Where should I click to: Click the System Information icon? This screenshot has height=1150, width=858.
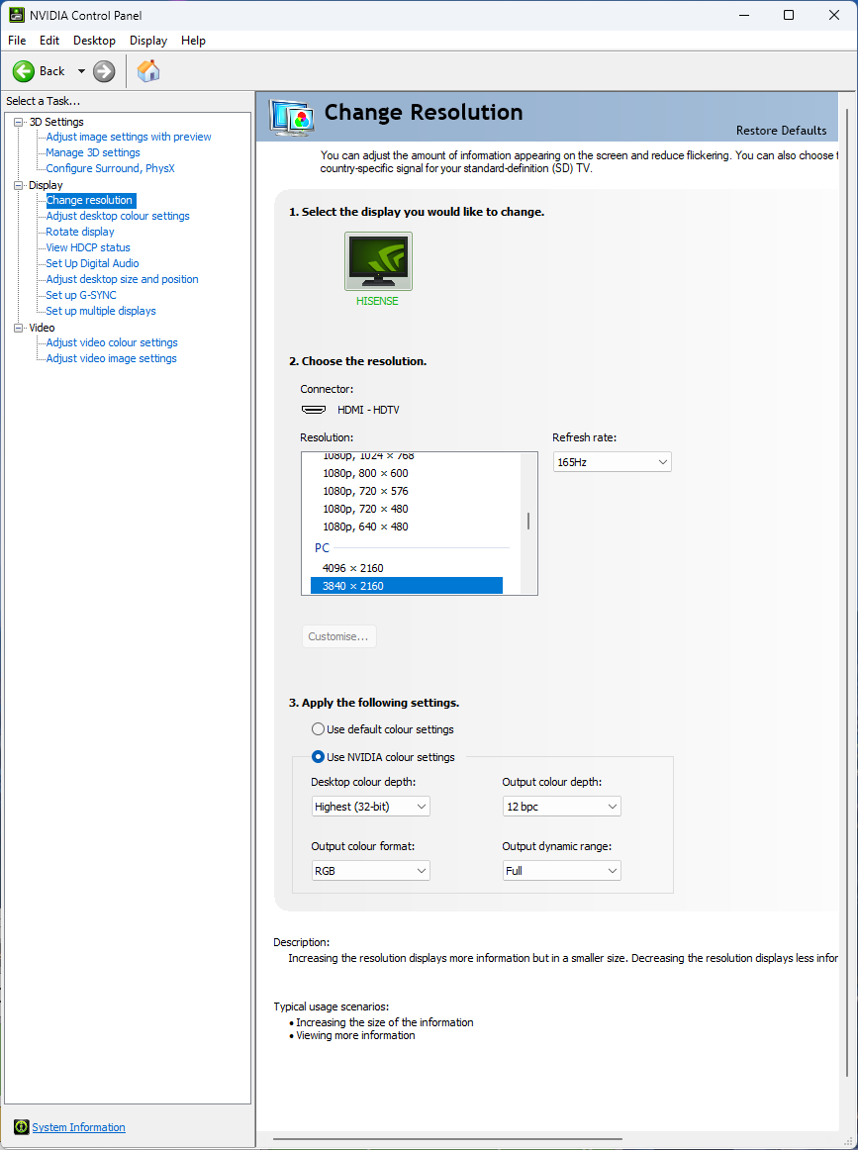point(21,1126)
